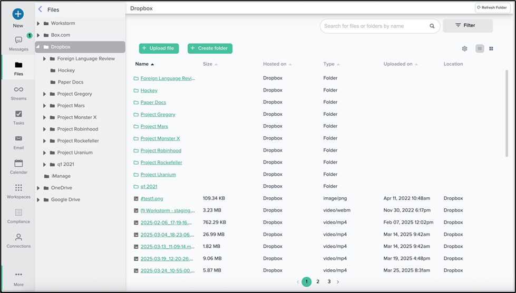
Task: Expand Project Robinhood in tree
Action: tap(44, 129)
